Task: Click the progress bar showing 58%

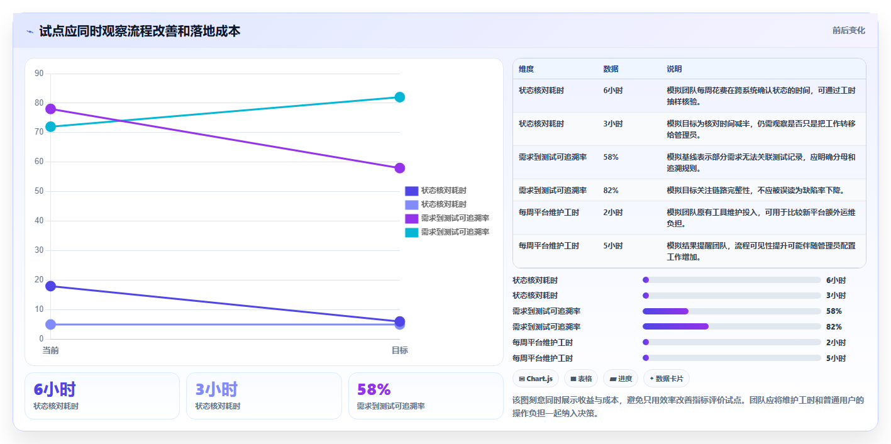Action: point(732,311)
